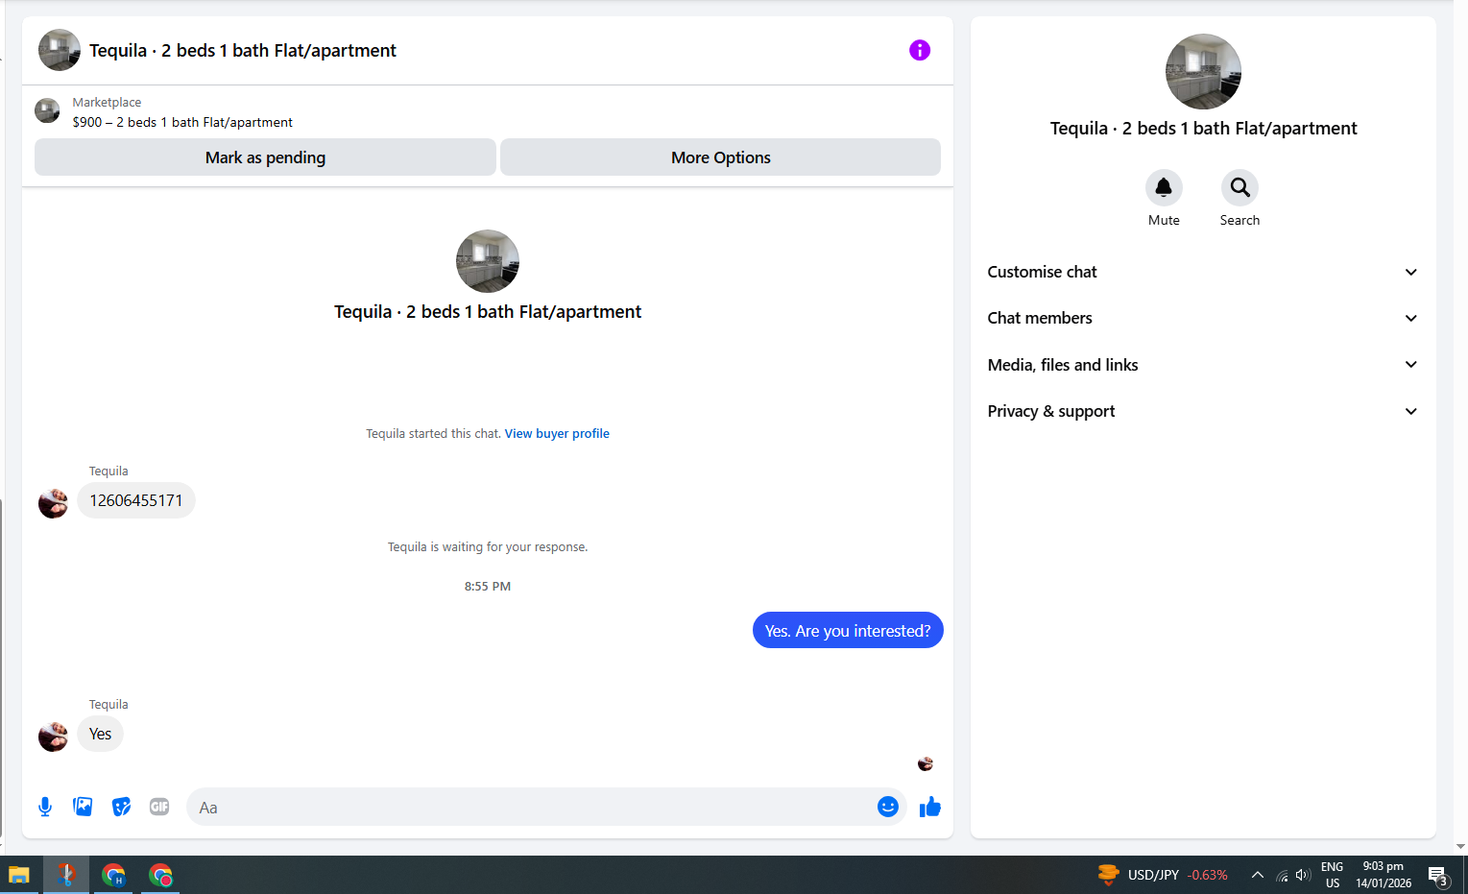
Task: Show hidden system tray icons
Action: click(1257, 875)
